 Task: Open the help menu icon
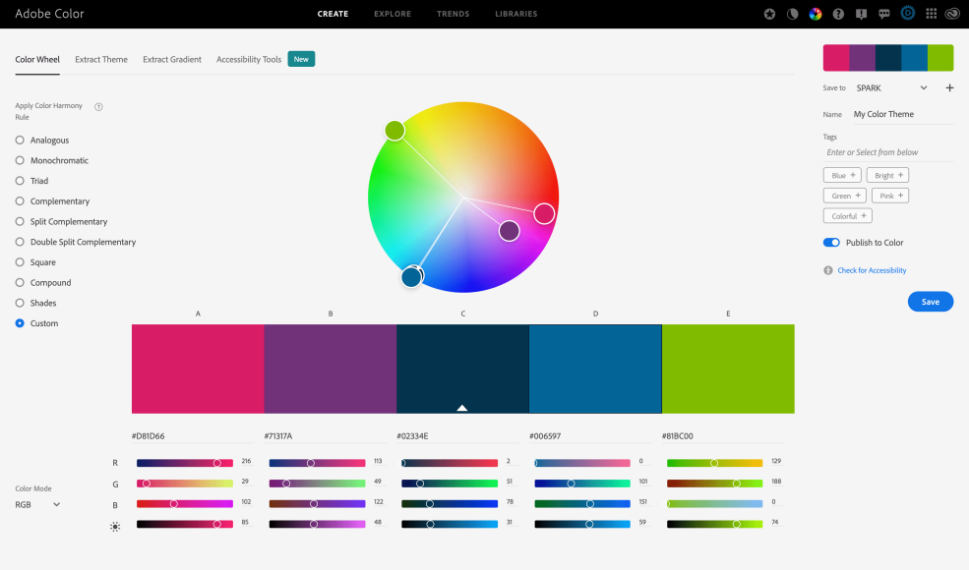click(x=838, y=14)
